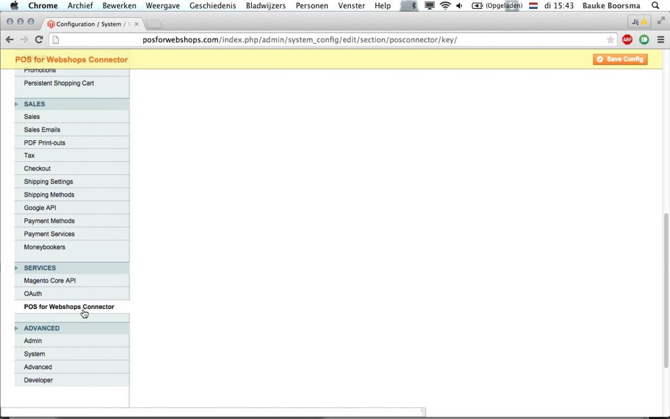
Task: Open PDF Print-outs settings
Action: [45, 143]
